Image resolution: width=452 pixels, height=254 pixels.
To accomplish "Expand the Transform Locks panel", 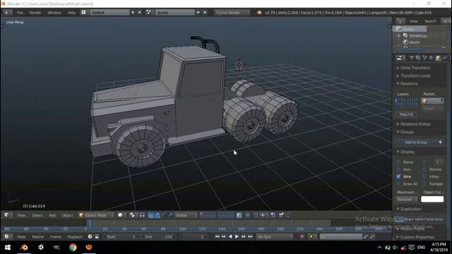I will [x=415, y=75].
